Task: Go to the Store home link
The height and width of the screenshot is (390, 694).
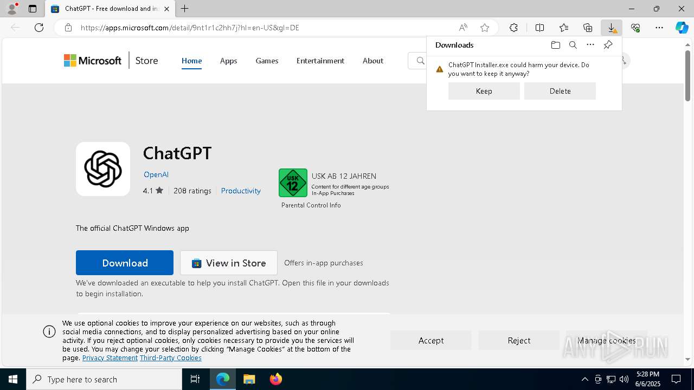Action: (146, 61)
